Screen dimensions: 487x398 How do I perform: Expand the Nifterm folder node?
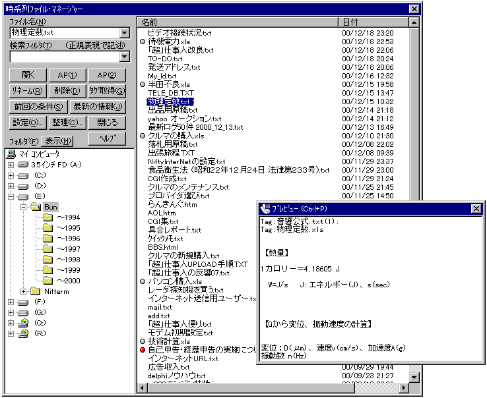[24, 292]
